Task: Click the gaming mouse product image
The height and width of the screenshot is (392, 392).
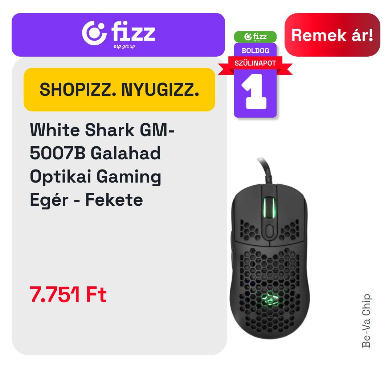Action: click(269, 249)
